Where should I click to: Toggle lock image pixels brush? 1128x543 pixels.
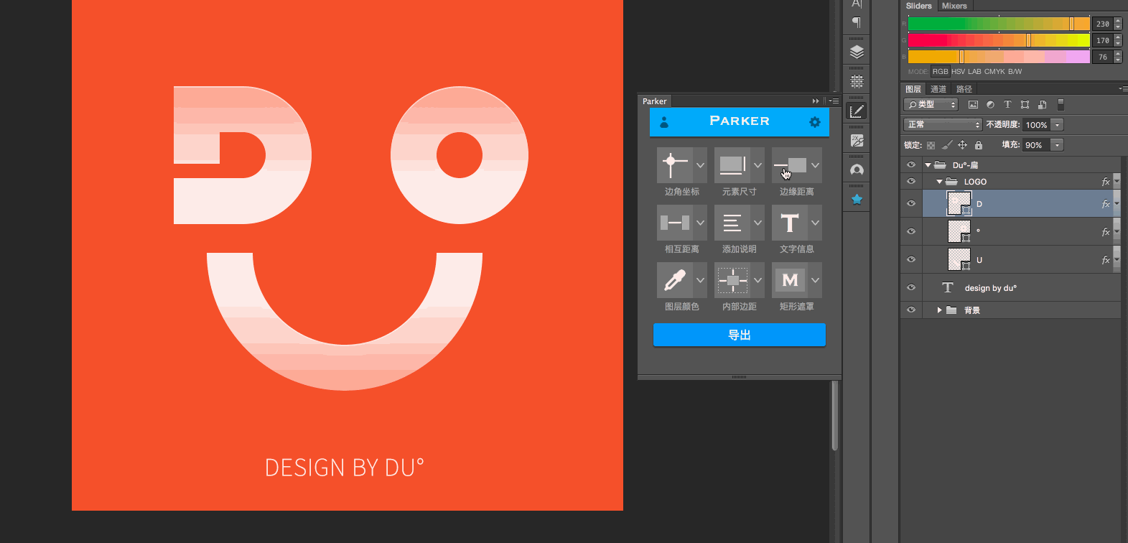pos(947,145)
